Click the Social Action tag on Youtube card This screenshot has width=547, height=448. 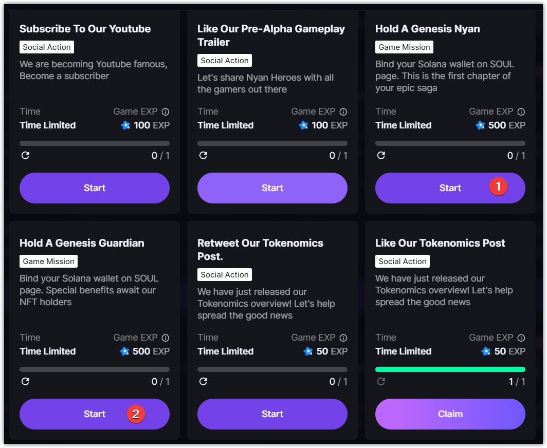pyautogui.click(x=47, y=47)
